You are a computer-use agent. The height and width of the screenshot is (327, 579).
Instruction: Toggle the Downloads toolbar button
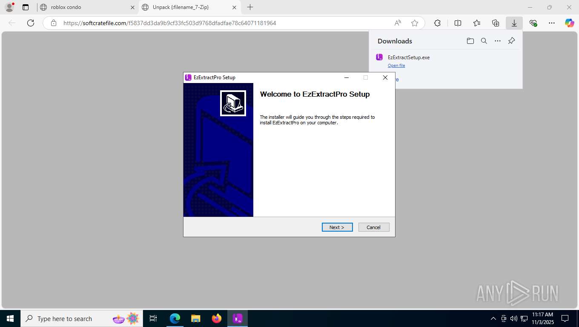pos(514,23)
